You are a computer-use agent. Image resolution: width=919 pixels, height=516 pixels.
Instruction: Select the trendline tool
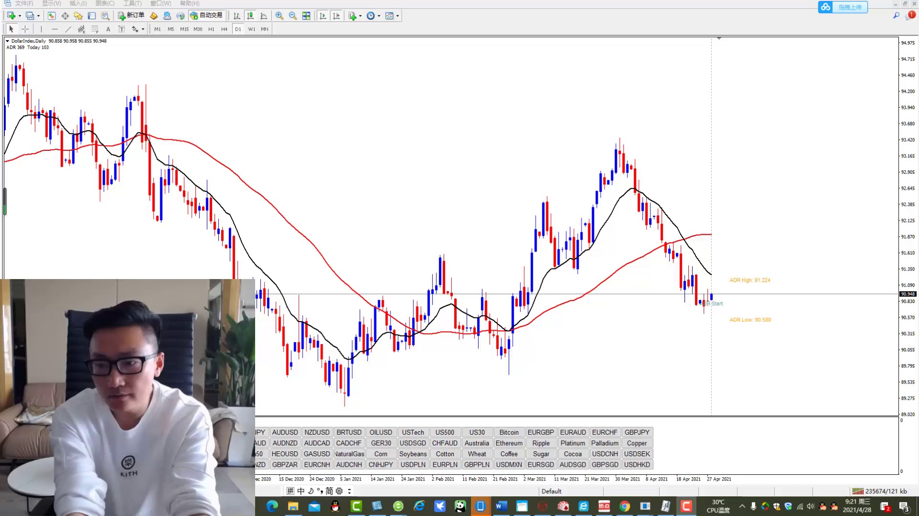click(x=68, y=29)
